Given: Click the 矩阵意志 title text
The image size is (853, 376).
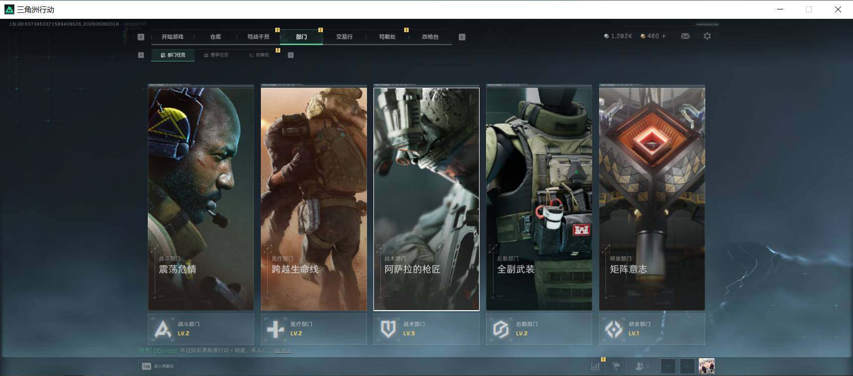Looking at the screenshot, I should (x=628, y=269).
